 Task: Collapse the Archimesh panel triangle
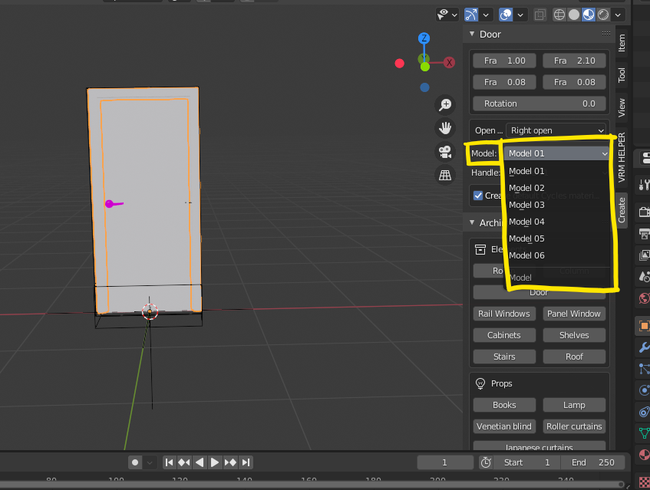[x=472, y=222]
